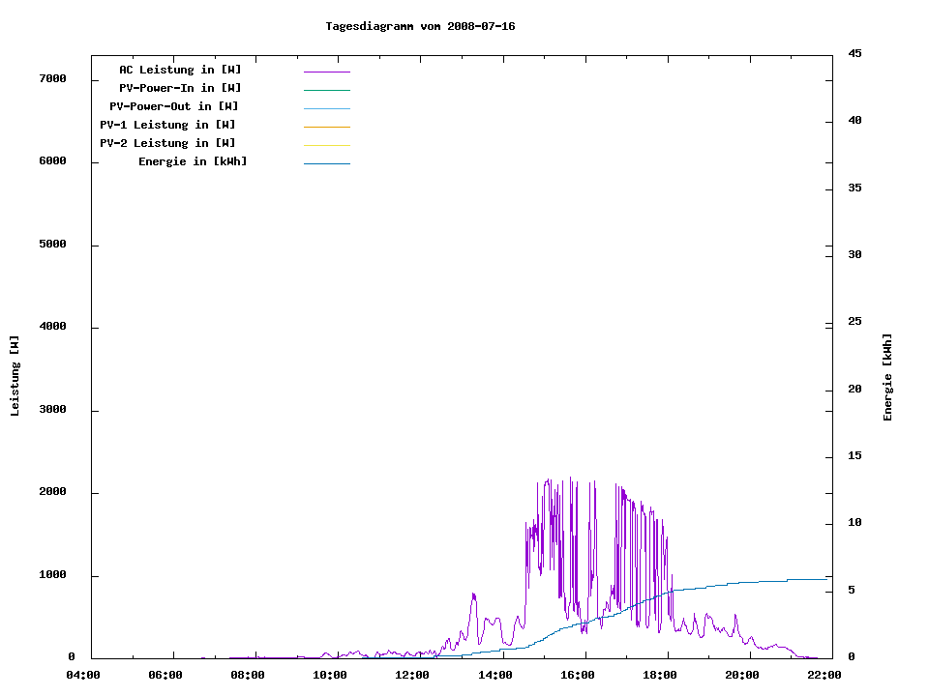Click the 'Energie in [kWh]' legend label
929x696 pixels.
pyautogui.click(x=193, y=161)
